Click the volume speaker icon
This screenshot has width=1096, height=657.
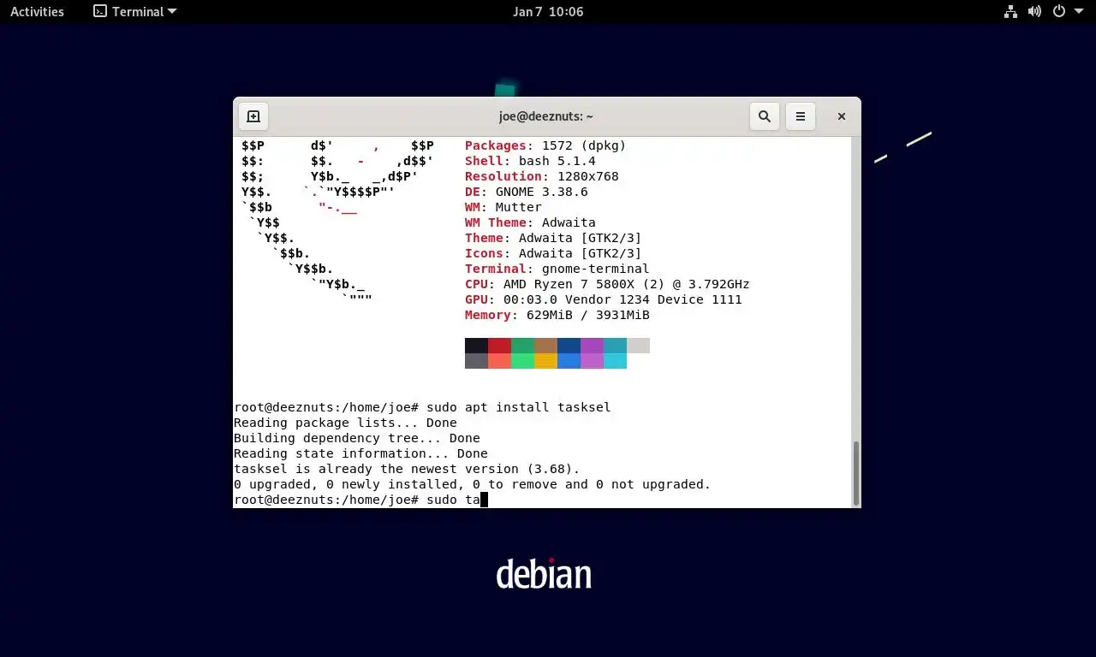tap(1034, 11)
